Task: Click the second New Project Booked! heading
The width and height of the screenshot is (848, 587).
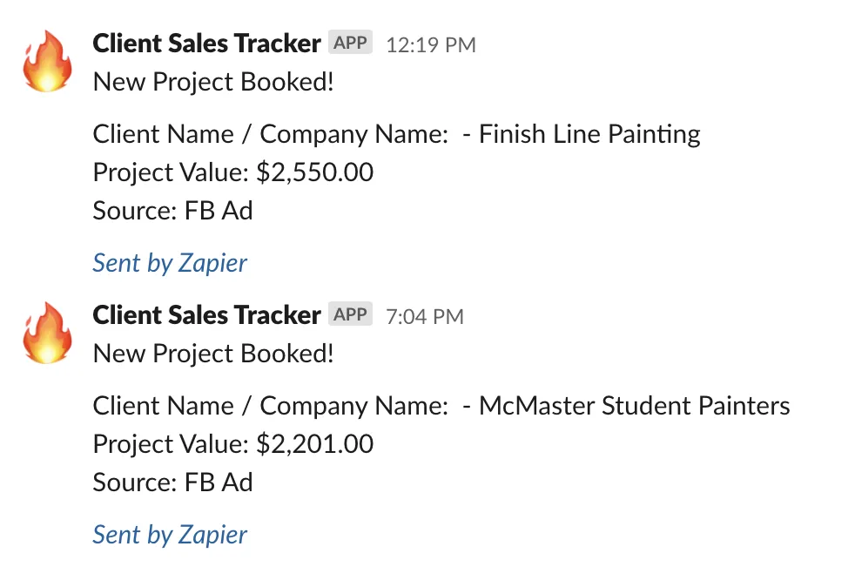Action: [213, 354]
